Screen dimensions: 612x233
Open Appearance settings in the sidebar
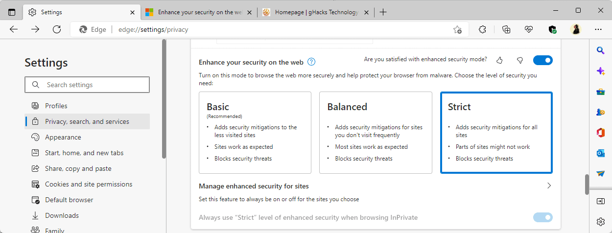click(x=63, y=137)
